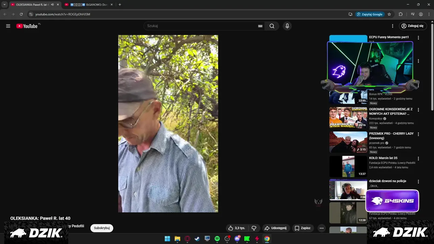Open OGROMNE KONSEKWENCJE Epstein video title
This screenshot has width=434, height=244.
point(391,111)
